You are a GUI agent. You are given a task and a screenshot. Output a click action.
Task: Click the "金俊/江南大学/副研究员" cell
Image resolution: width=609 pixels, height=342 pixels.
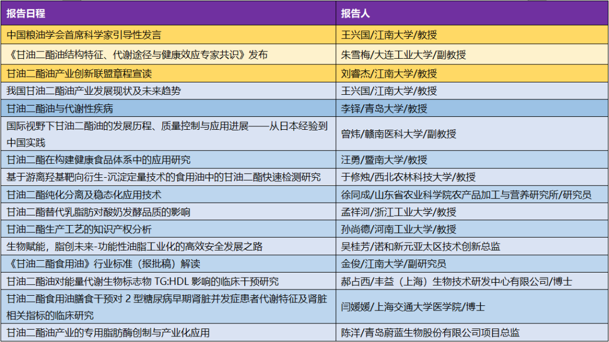click(x=472, y=264)
